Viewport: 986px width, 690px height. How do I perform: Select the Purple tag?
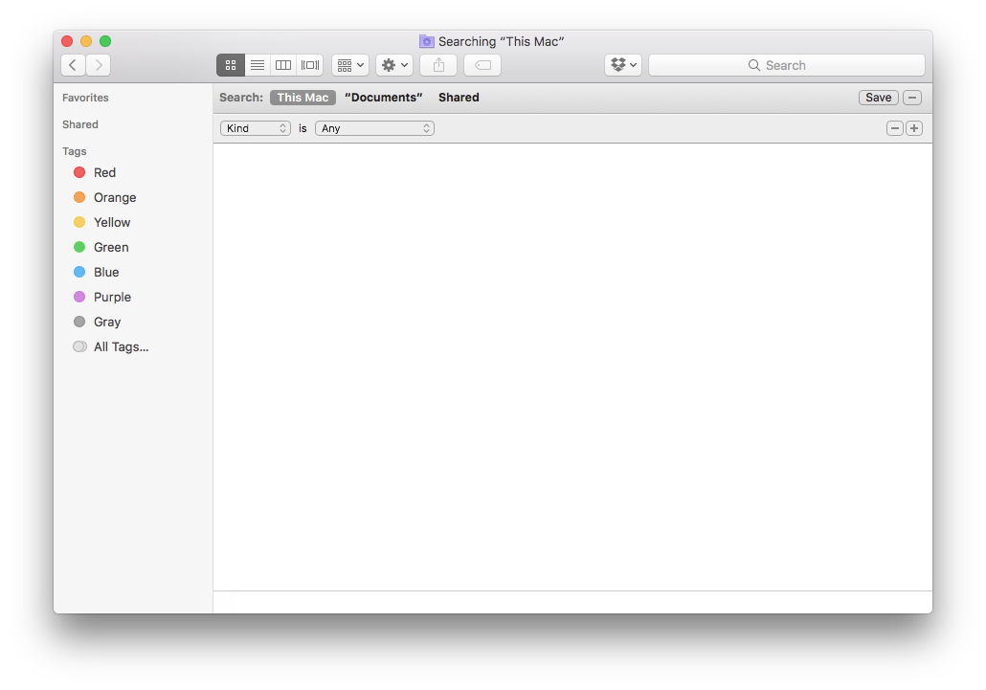tap(112, 297)
